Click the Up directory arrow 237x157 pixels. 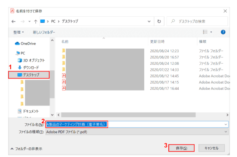click(x=35, y=21)
